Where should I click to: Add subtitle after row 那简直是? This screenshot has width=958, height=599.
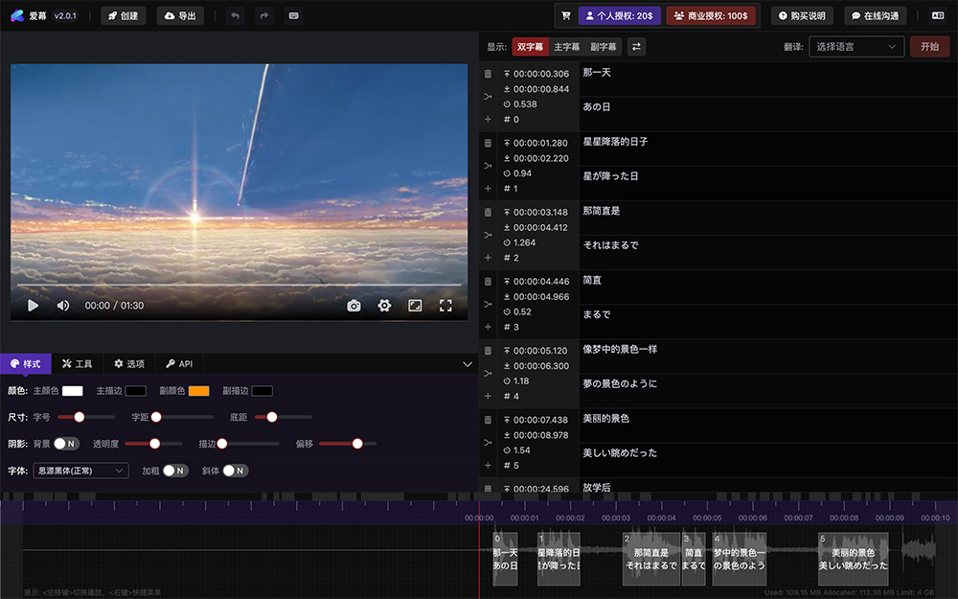(488, 257)
